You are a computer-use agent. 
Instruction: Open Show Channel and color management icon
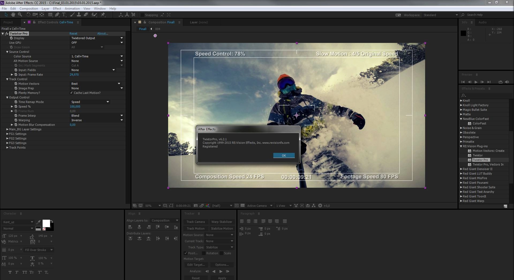(207, 206)
